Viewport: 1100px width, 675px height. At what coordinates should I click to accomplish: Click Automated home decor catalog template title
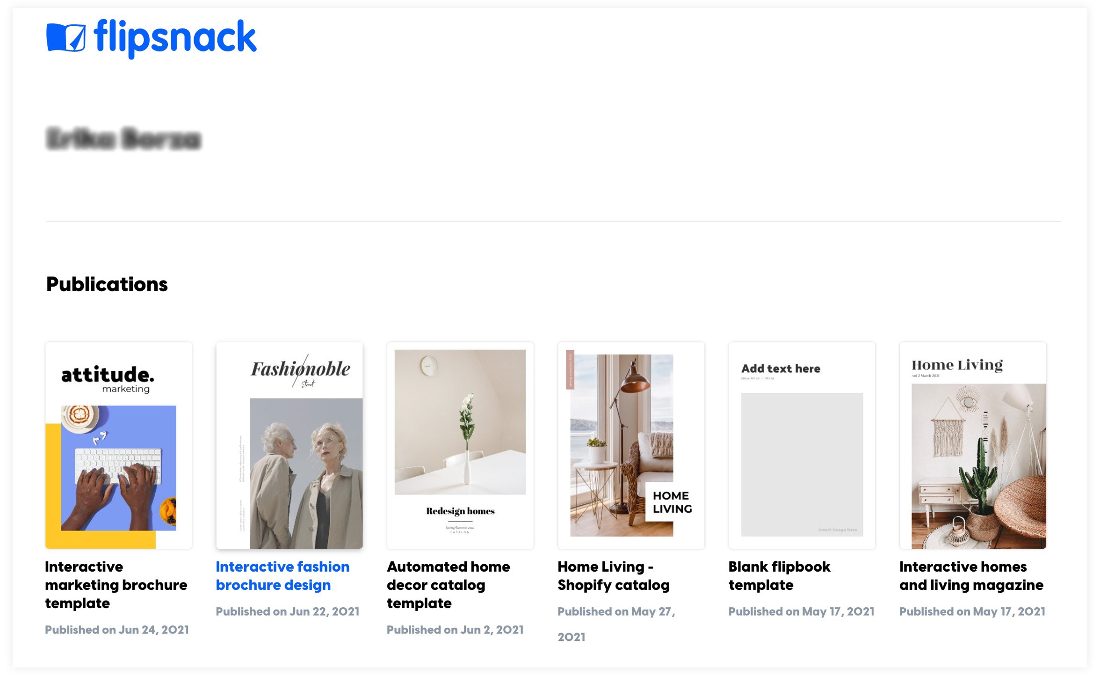[x=448, y=585]
